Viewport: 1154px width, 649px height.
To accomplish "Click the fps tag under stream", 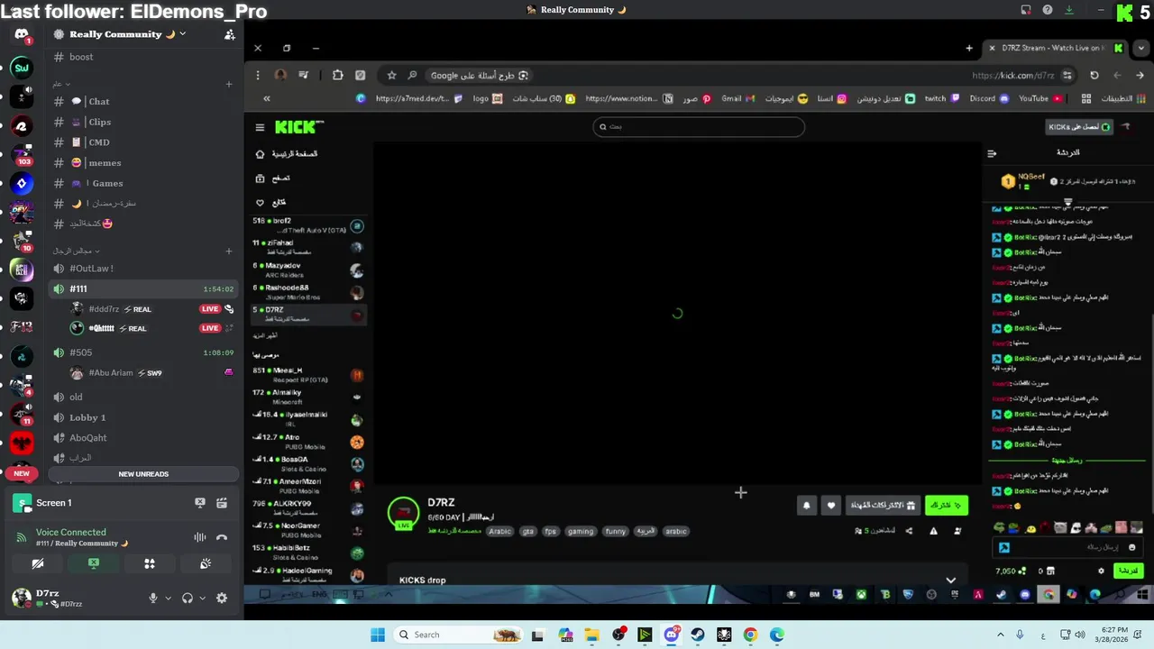I will [551, 532].
